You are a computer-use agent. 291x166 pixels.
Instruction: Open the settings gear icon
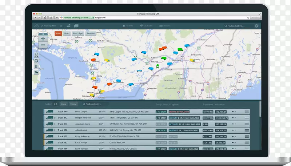click(x=257, y=26)
